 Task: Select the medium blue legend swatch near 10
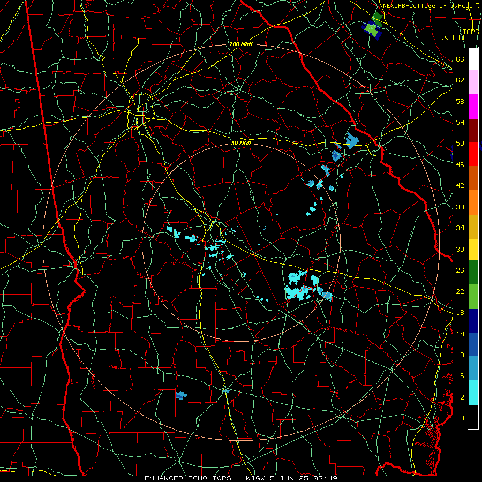(x=473, y=344)
